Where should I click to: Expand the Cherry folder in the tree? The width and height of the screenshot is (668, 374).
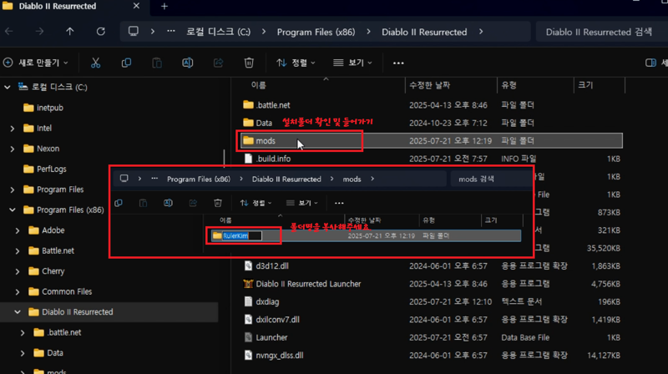[x=18, y=271]
